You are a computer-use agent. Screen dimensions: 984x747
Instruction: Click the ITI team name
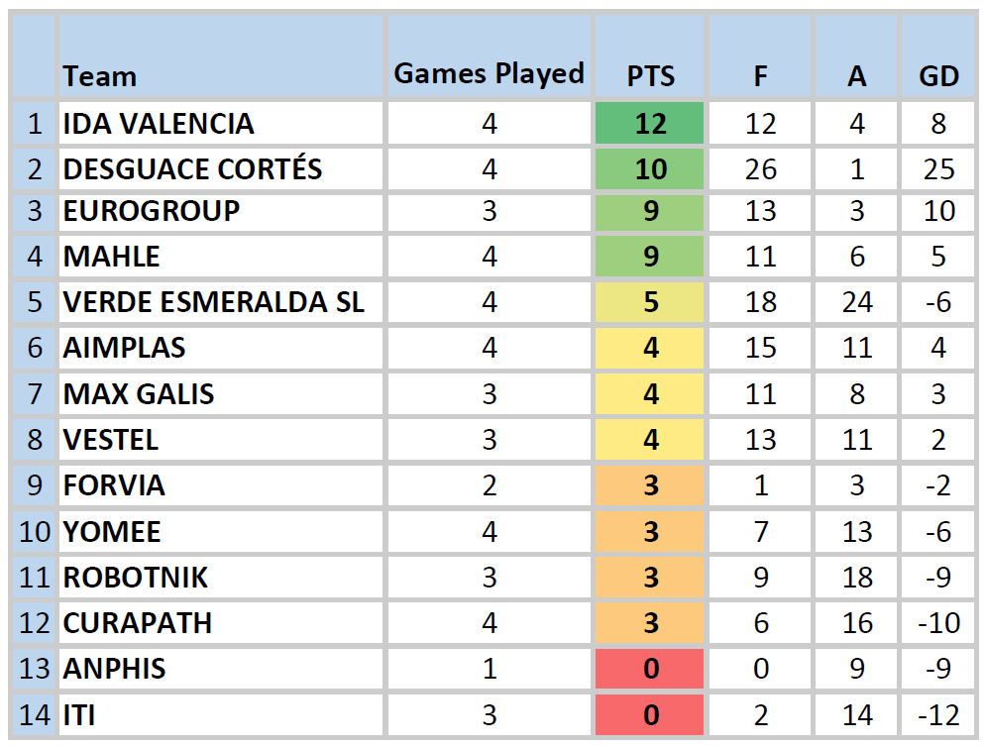(79, 714)
